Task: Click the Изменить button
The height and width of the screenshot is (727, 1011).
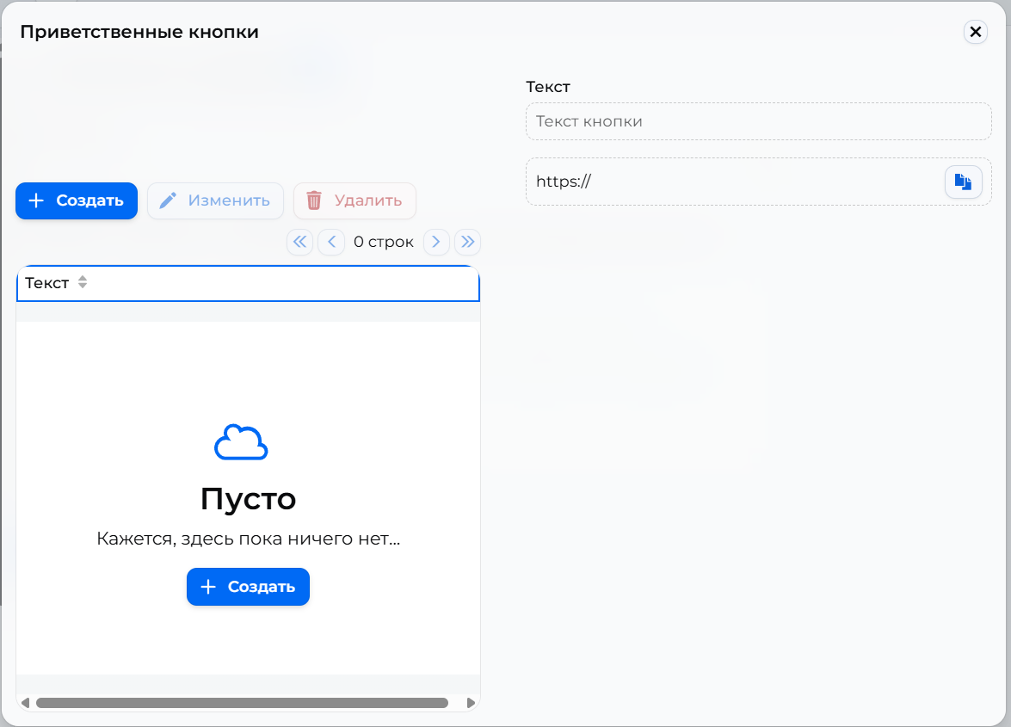Action: click(x=215, y=200)
